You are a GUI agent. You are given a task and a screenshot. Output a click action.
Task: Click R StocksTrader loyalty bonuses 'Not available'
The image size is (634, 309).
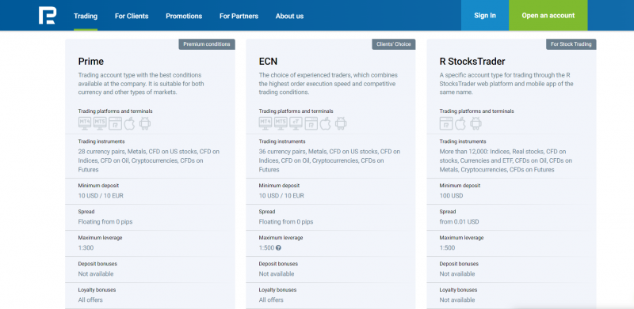457,300
